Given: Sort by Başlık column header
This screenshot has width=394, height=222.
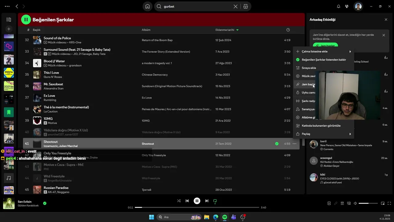Looking at the screenshot, I should pyautogui.click(x=37, y=30).
